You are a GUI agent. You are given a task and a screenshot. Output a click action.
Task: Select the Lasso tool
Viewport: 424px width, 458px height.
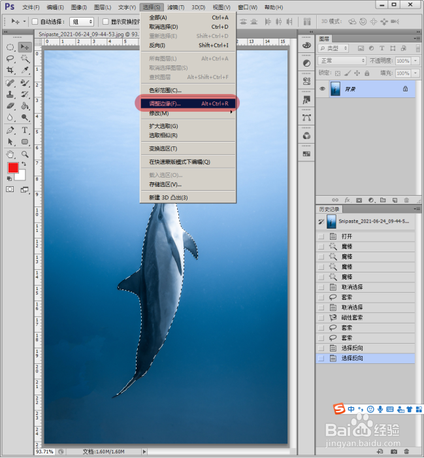tap(10, 59)
